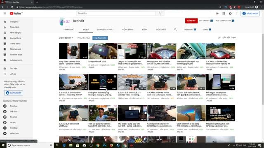
Task: Click the Windows taskbar search box
Action: [x=30, y=145]
